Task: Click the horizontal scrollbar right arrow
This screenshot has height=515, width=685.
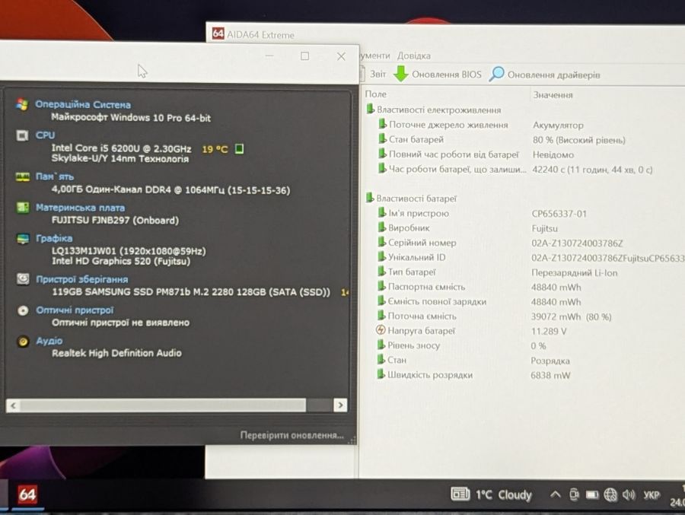Action: pyautogui.click(x=340, y=405)
